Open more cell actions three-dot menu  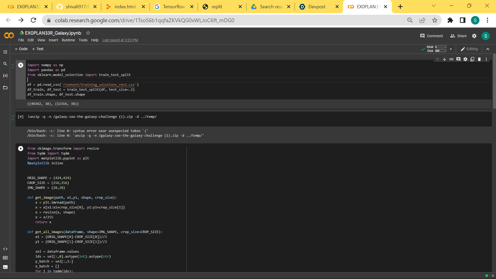pyautogui.click(x=486, y=59)
